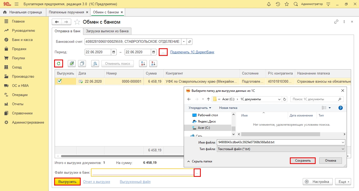Go forward with the form's right arrow
This screenshot has height=191, width=359.
click(x=66, y=22)
